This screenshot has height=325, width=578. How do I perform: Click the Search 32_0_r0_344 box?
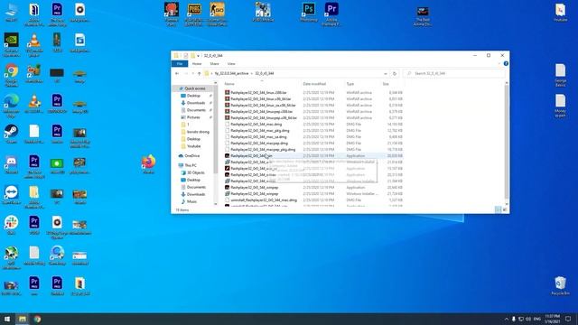point(454,74)
